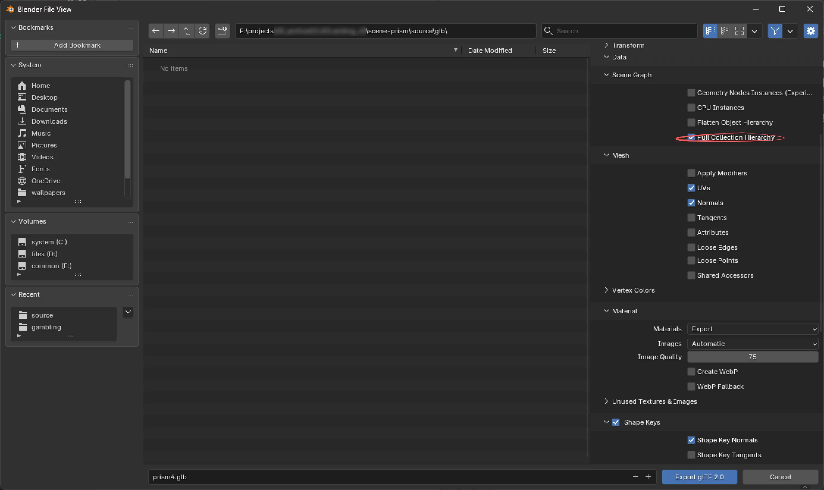Image resolution: width=824 pixels, height=490 pixels.
Task: Collapse the Bookmarks panel
Action: pyautogui.click(x=13, y=27)
